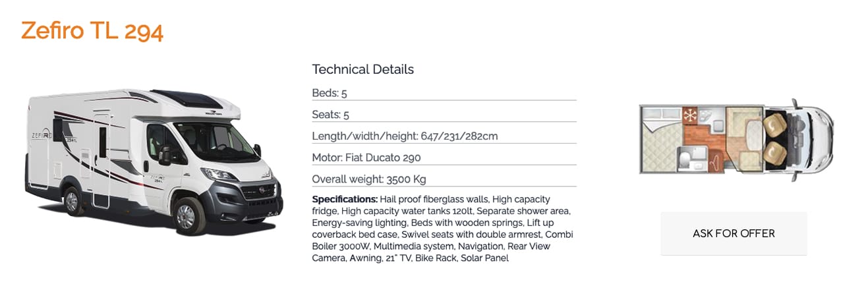
Task: Click the Specifications paragraph text
Action: [442, 229]
